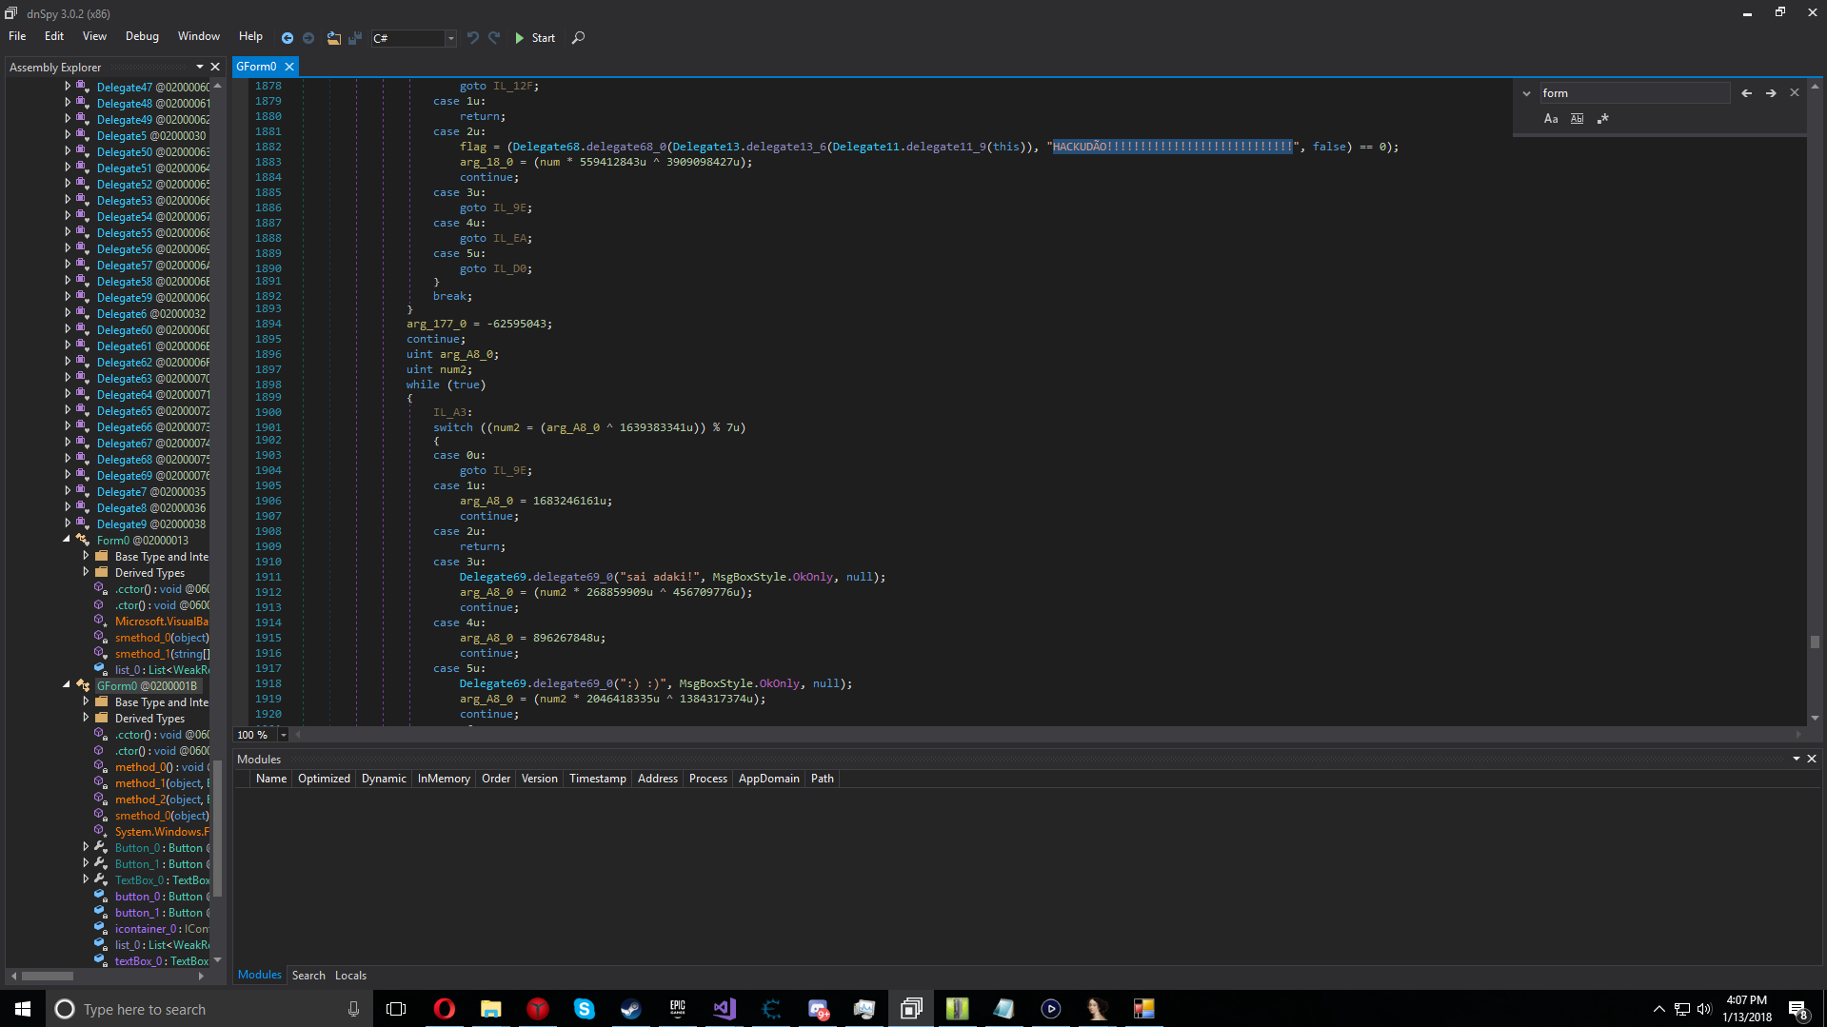Go to previous find match arrow
Image resolution: width=1827 pixels, height=1027 pixels.
pos(1746,93)
